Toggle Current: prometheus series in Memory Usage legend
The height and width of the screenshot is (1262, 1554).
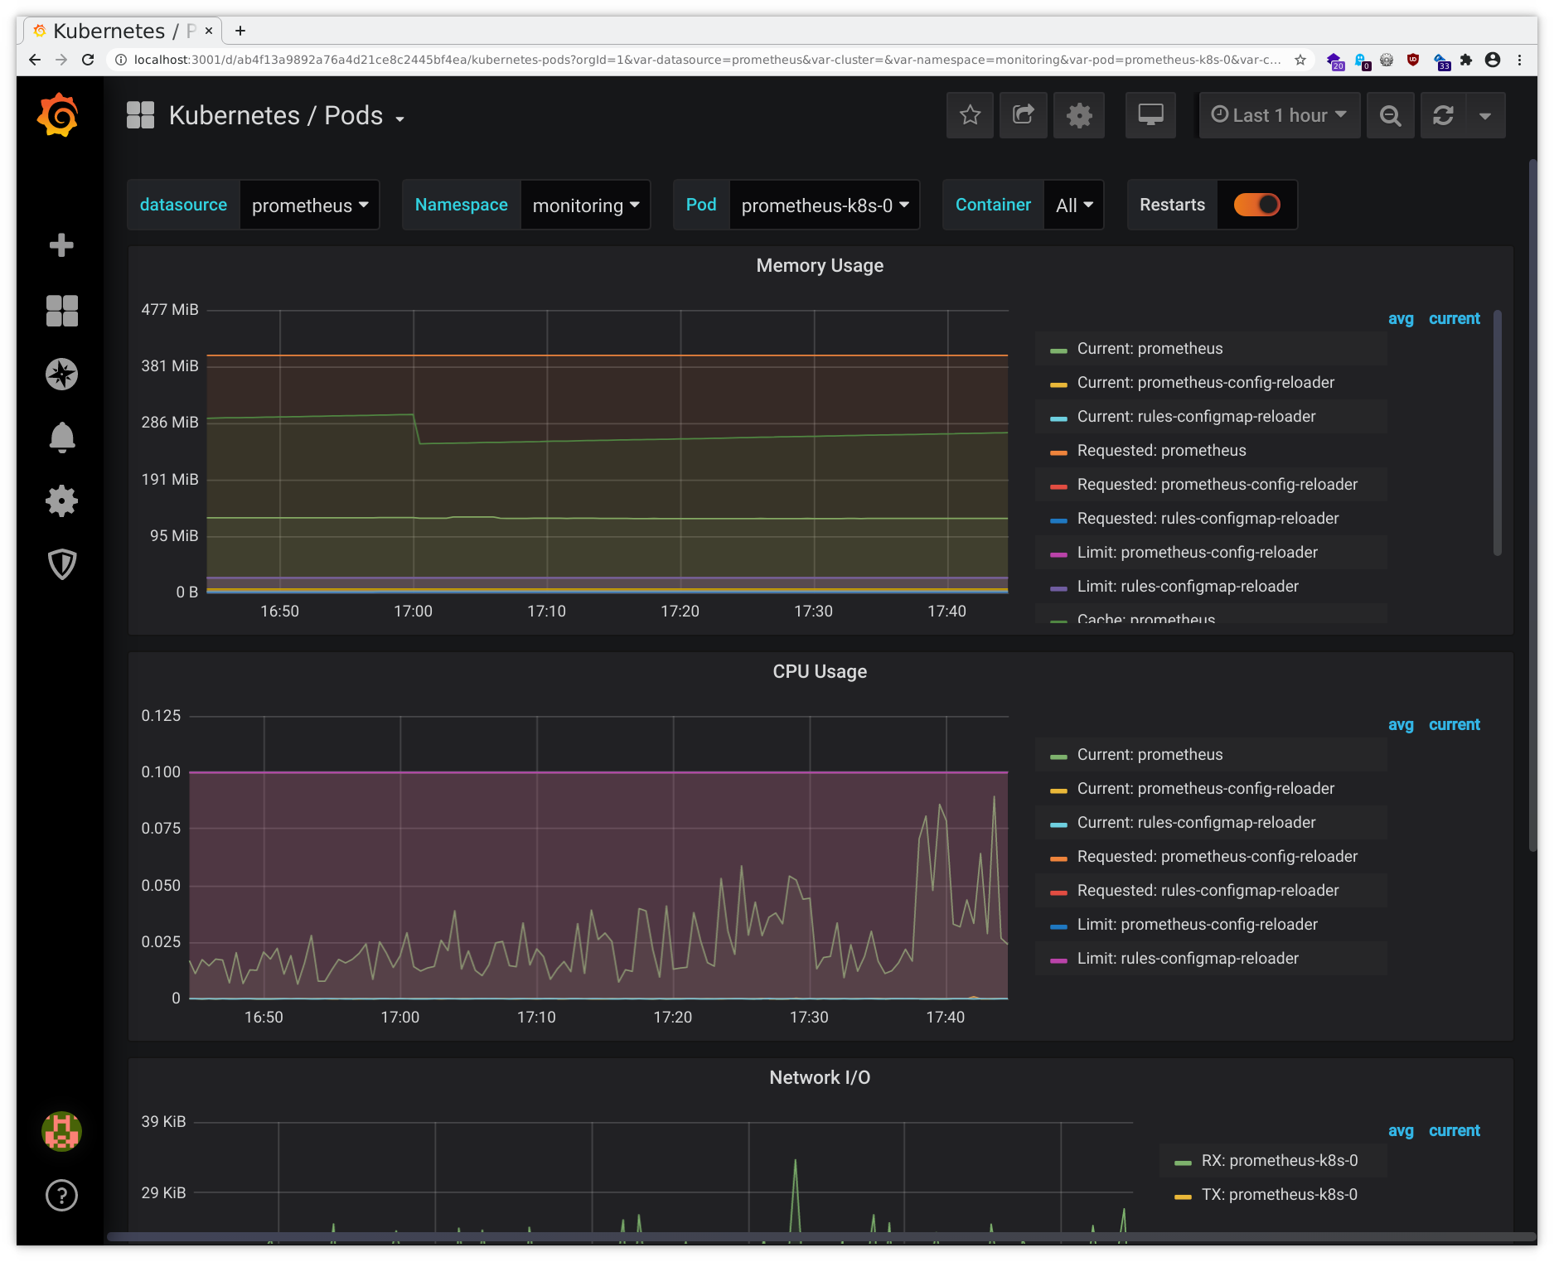point(1149,349)
